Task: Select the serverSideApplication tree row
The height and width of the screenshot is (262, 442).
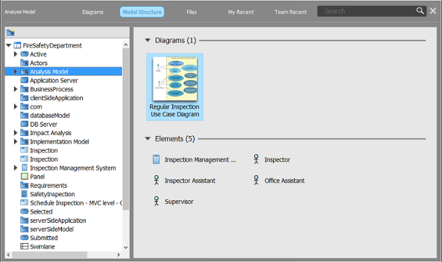Action: 64,220
